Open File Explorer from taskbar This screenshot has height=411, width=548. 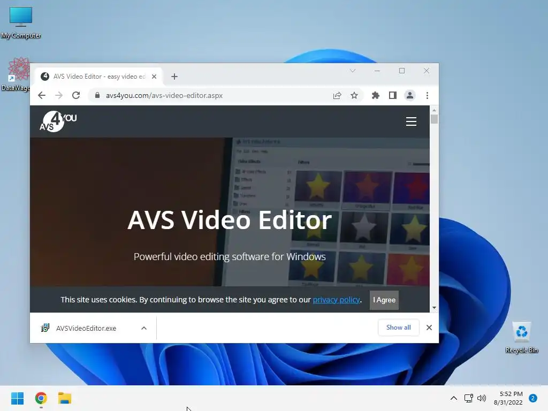(x=65, y=398)
